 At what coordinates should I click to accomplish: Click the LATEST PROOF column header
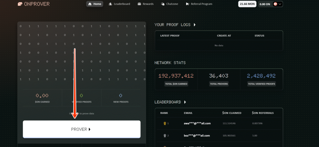click(170, 35)
